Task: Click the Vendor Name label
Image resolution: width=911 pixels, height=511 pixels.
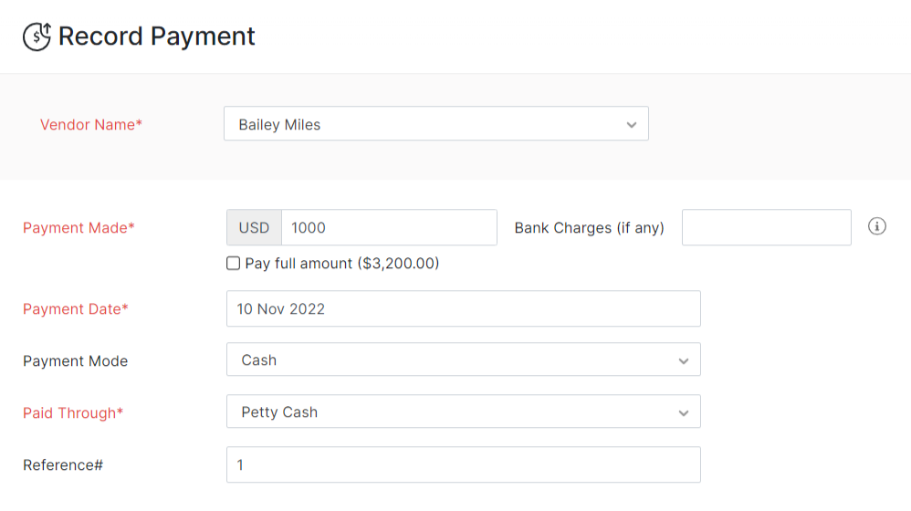Action: 91,124
